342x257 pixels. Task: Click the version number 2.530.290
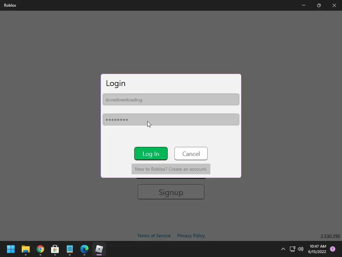click(x=330, y=236)
